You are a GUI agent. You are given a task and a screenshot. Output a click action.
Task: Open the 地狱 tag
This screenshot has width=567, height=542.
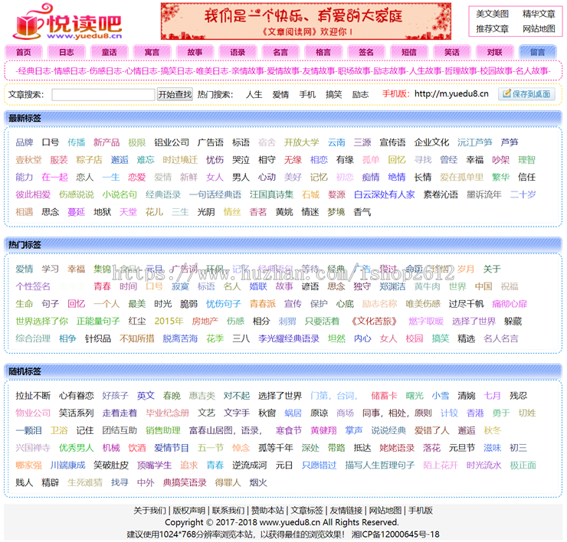point(103,212)
